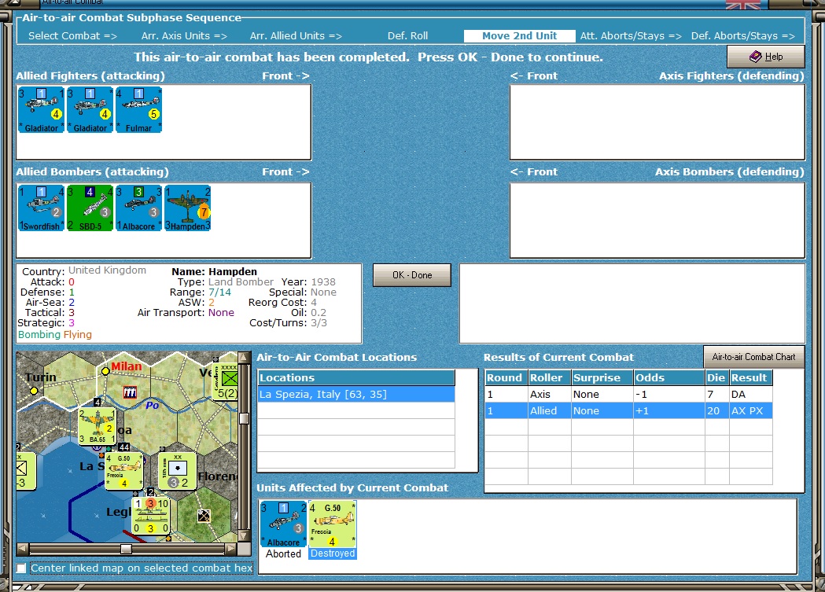Viewport: 825px width, 592px height.
Task: Click the Albacore counter in attacking bombers
Action: click(139, 208)
